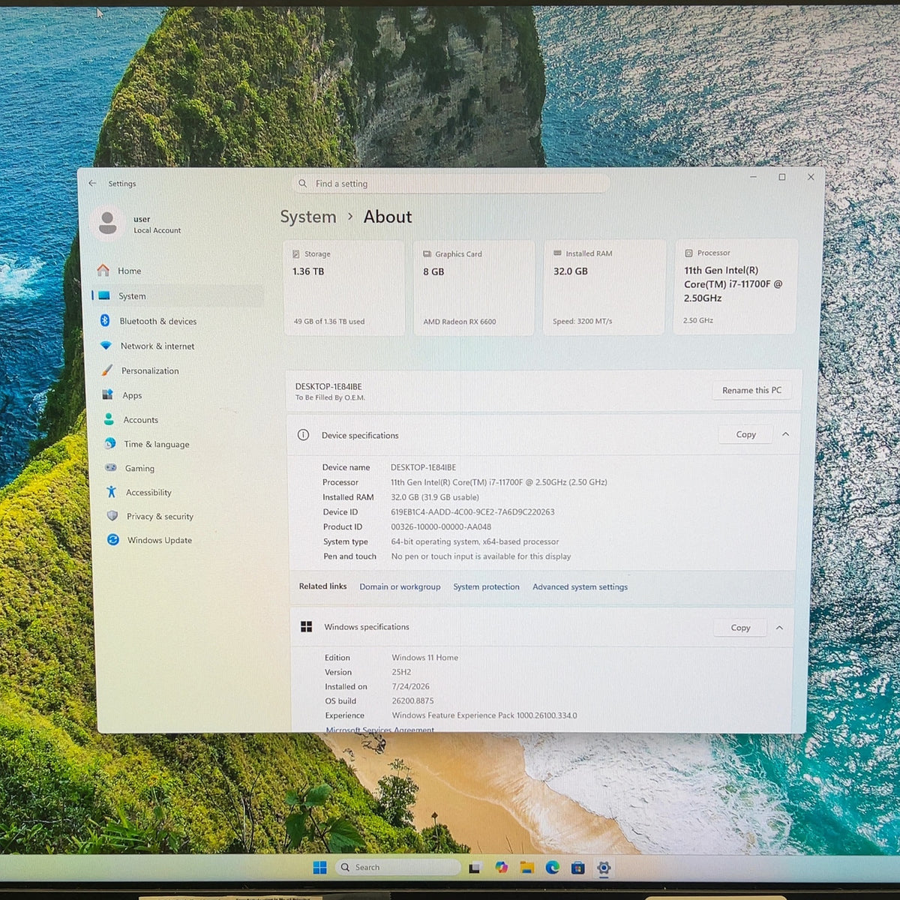The height and width of the screenshot is (900, 900).
Task: Open the Domain or workgroup link
Action: coord(400,586)
